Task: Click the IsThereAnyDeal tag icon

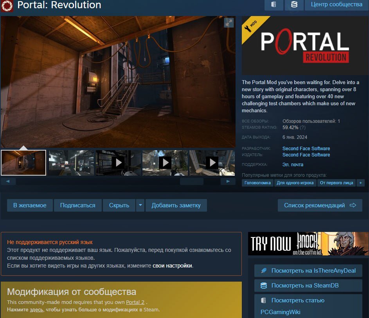Action: 264,271
